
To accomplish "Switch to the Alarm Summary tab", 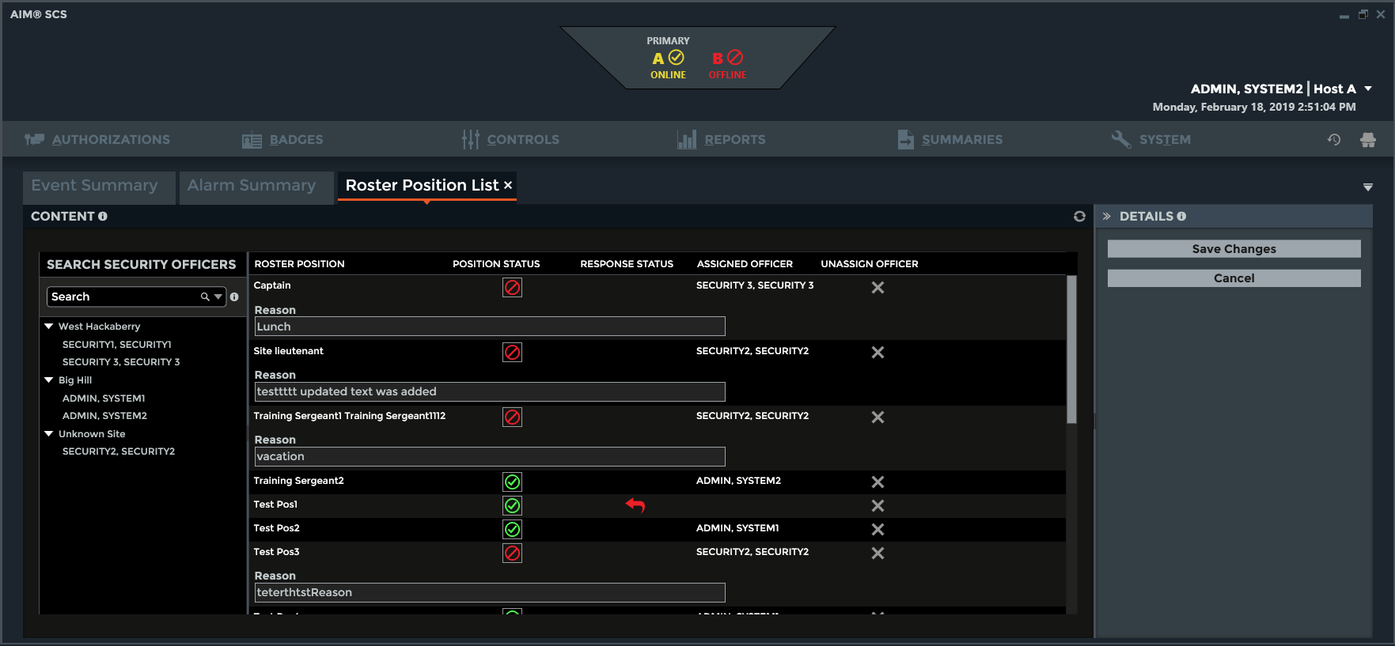I will (252, 186).
